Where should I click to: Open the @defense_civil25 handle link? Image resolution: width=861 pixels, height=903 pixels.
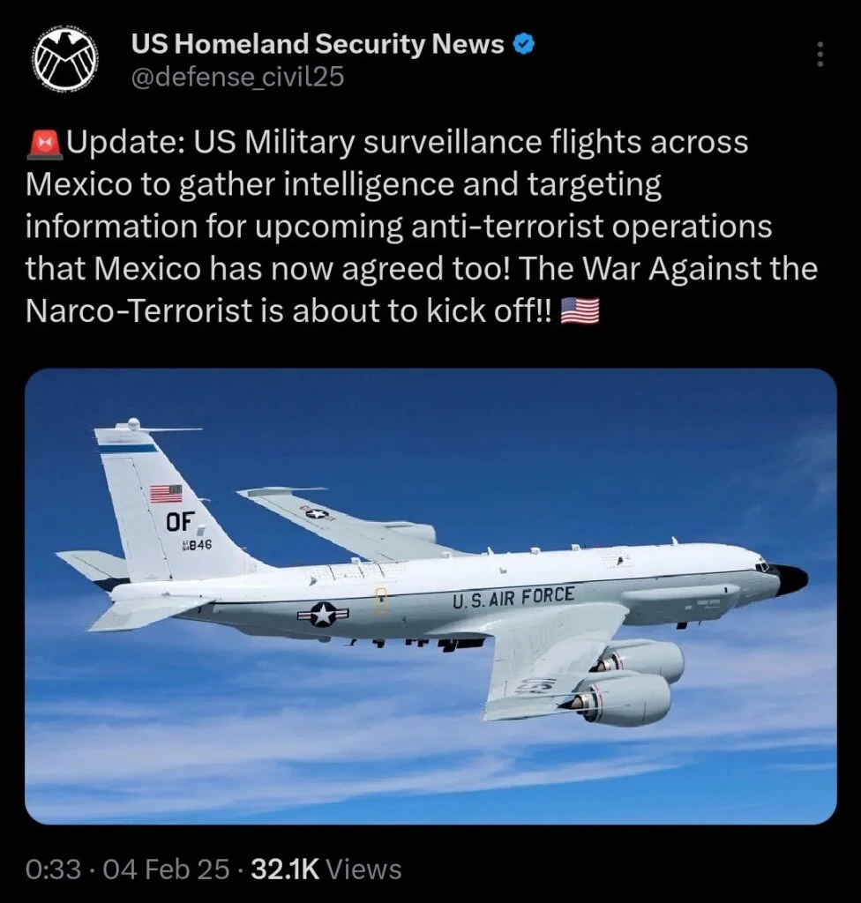pyautogui.click(x=237, y=76)
